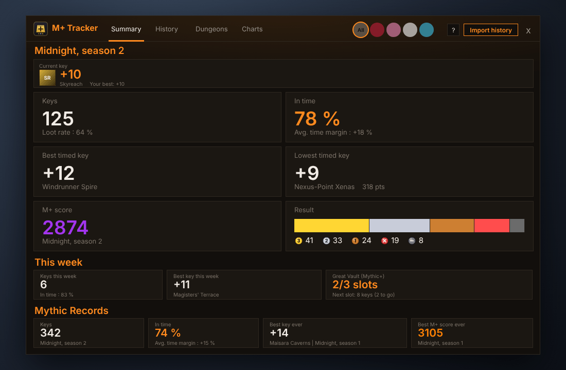Go to the Dungeons tab
The width and height of the screenshot is (566, 370).
pos(211,29)
